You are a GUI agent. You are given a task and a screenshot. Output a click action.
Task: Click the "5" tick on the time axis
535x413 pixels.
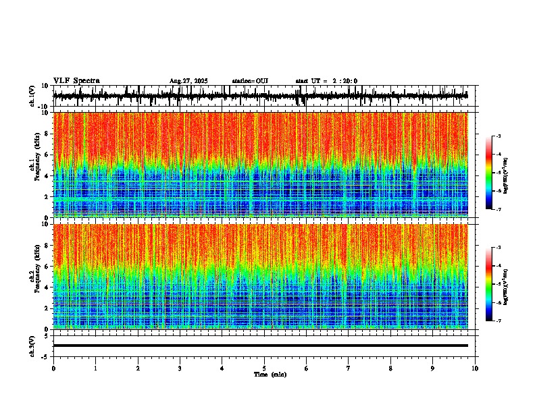264,368
